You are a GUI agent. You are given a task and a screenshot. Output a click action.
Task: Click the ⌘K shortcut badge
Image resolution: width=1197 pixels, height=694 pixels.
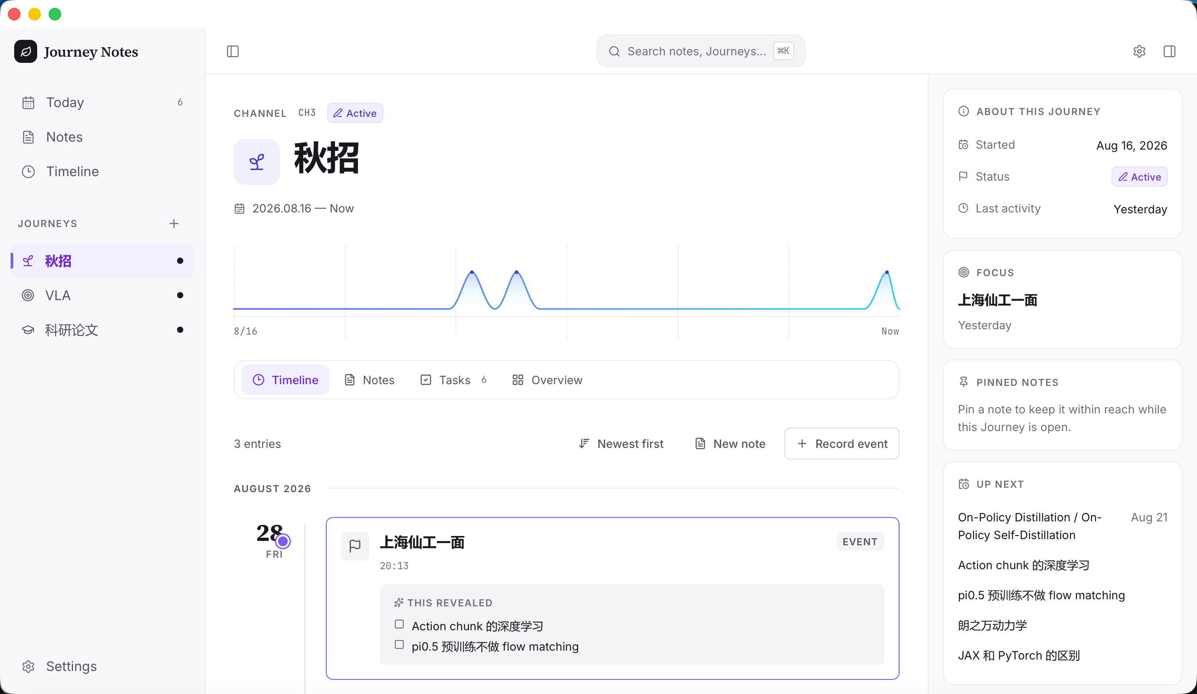click(783, 51)
